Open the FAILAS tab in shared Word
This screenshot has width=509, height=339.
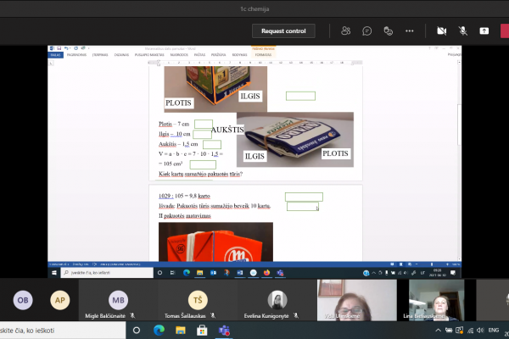click(55, 55)
